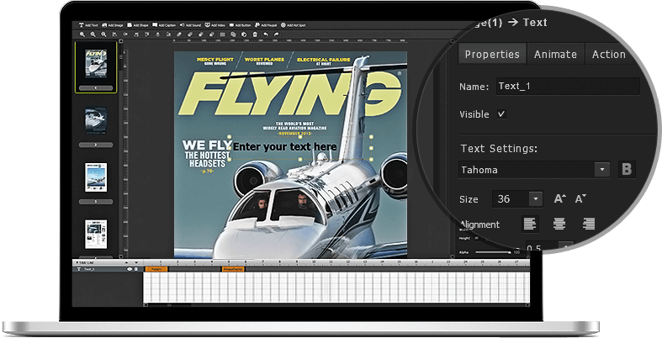
Task: Open the fourth page thumbnail with text columns
Action: [96, 235]
